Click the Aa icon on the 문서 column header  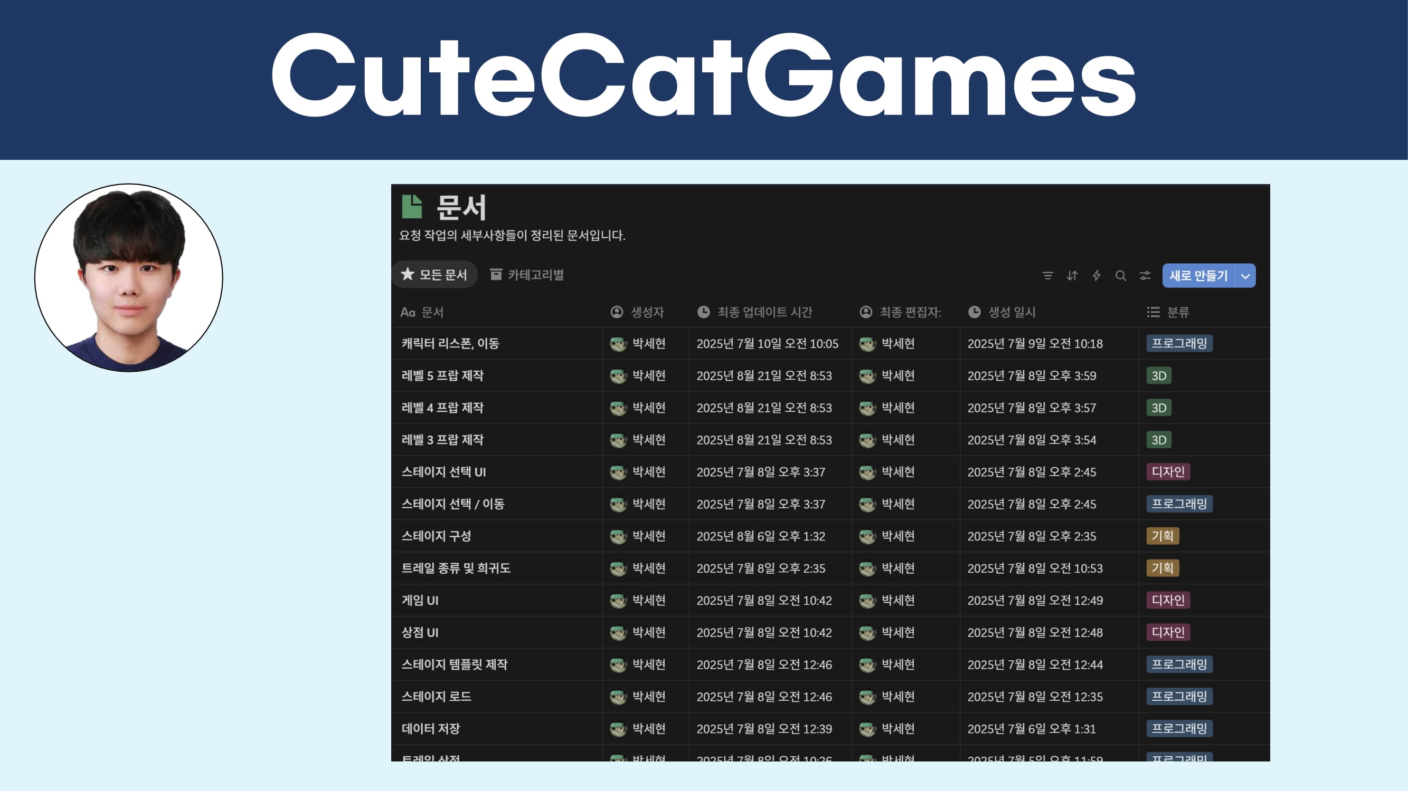(x=407, y=312)
